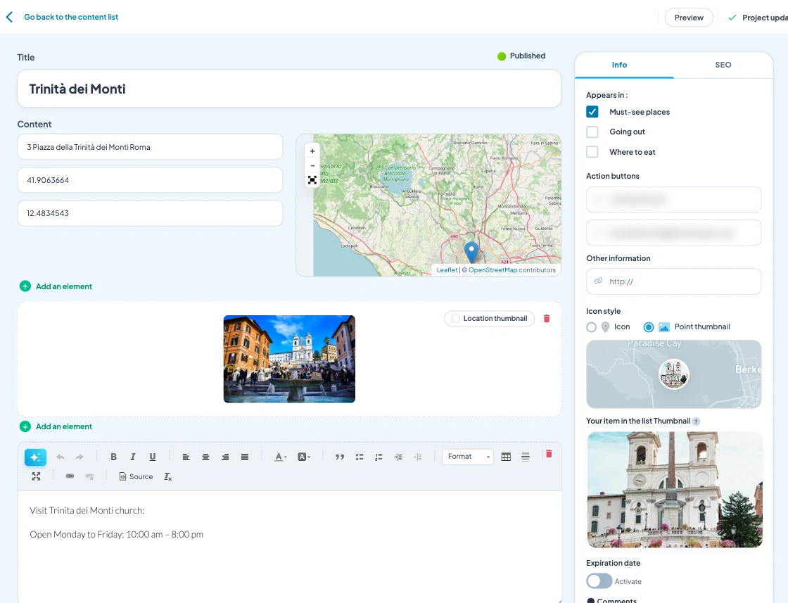This screenshot has width=788, height=603.
Task: Zoom in on the map
Action: 312,151
